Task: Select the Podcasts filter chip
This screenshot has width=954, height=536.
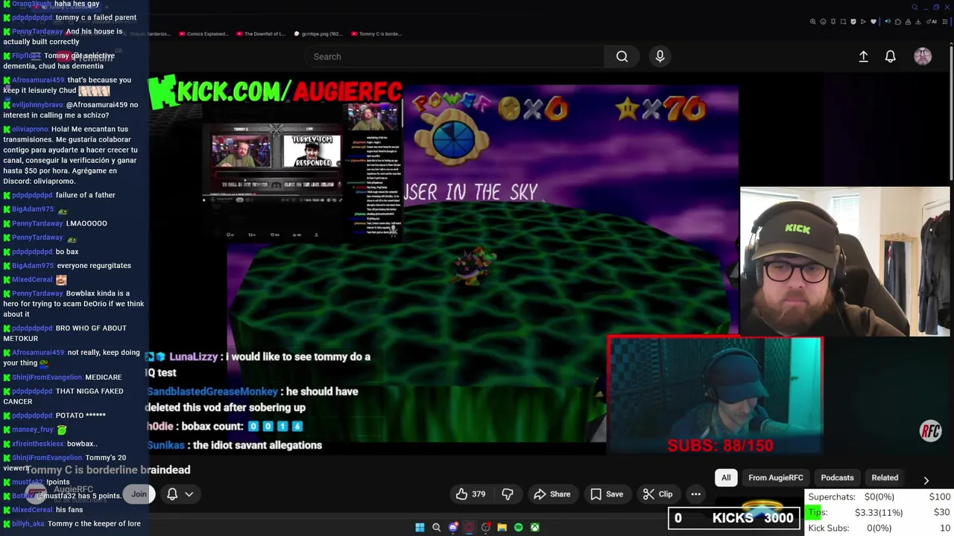Action: point(837,478)
